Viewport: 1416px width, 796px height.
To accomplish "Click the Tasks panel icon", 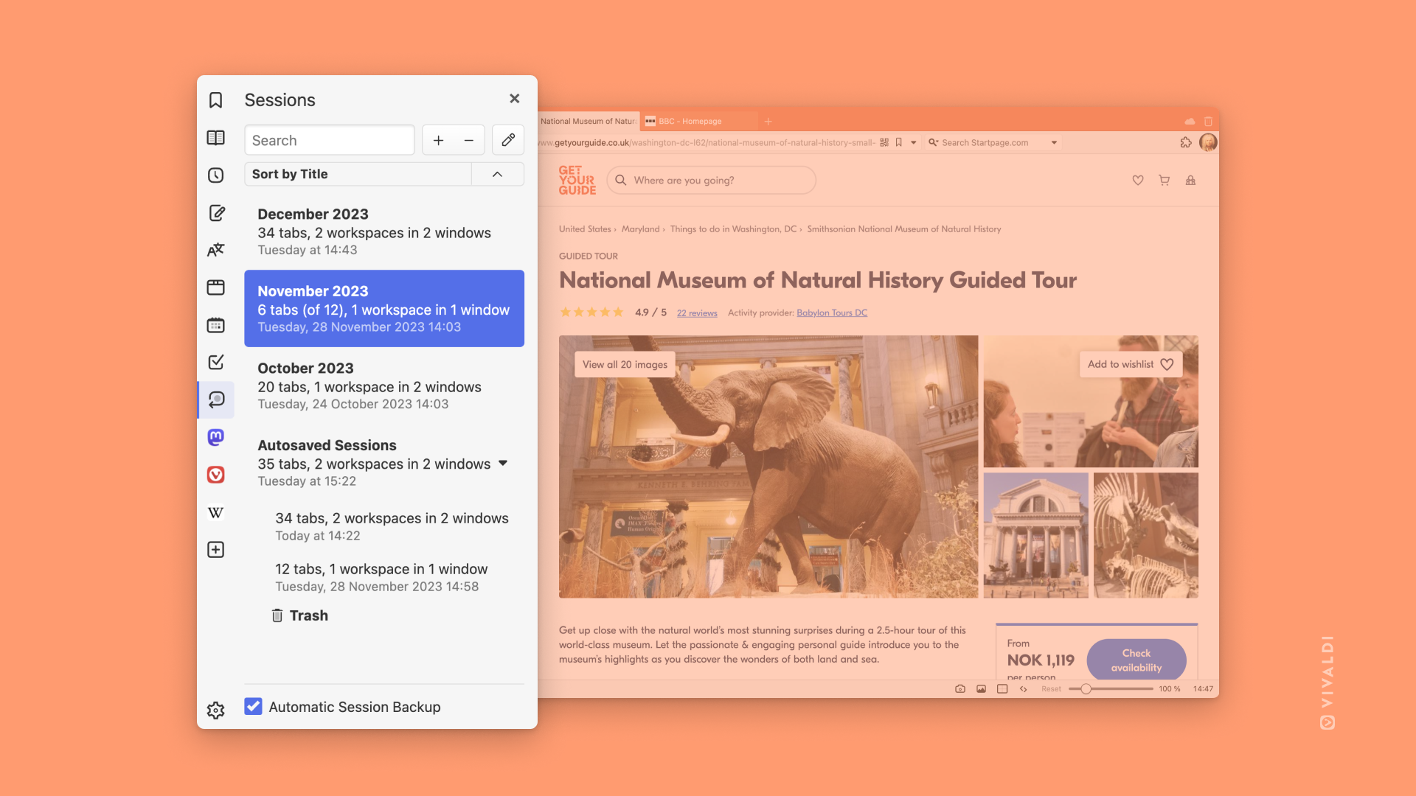I will [x=216, y=360].
